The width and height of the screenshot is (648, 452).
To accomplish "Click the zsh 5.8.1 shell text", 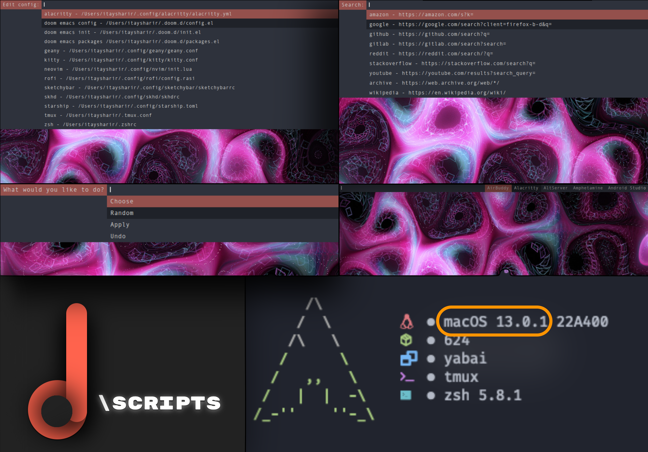I will tap(483, 395).
